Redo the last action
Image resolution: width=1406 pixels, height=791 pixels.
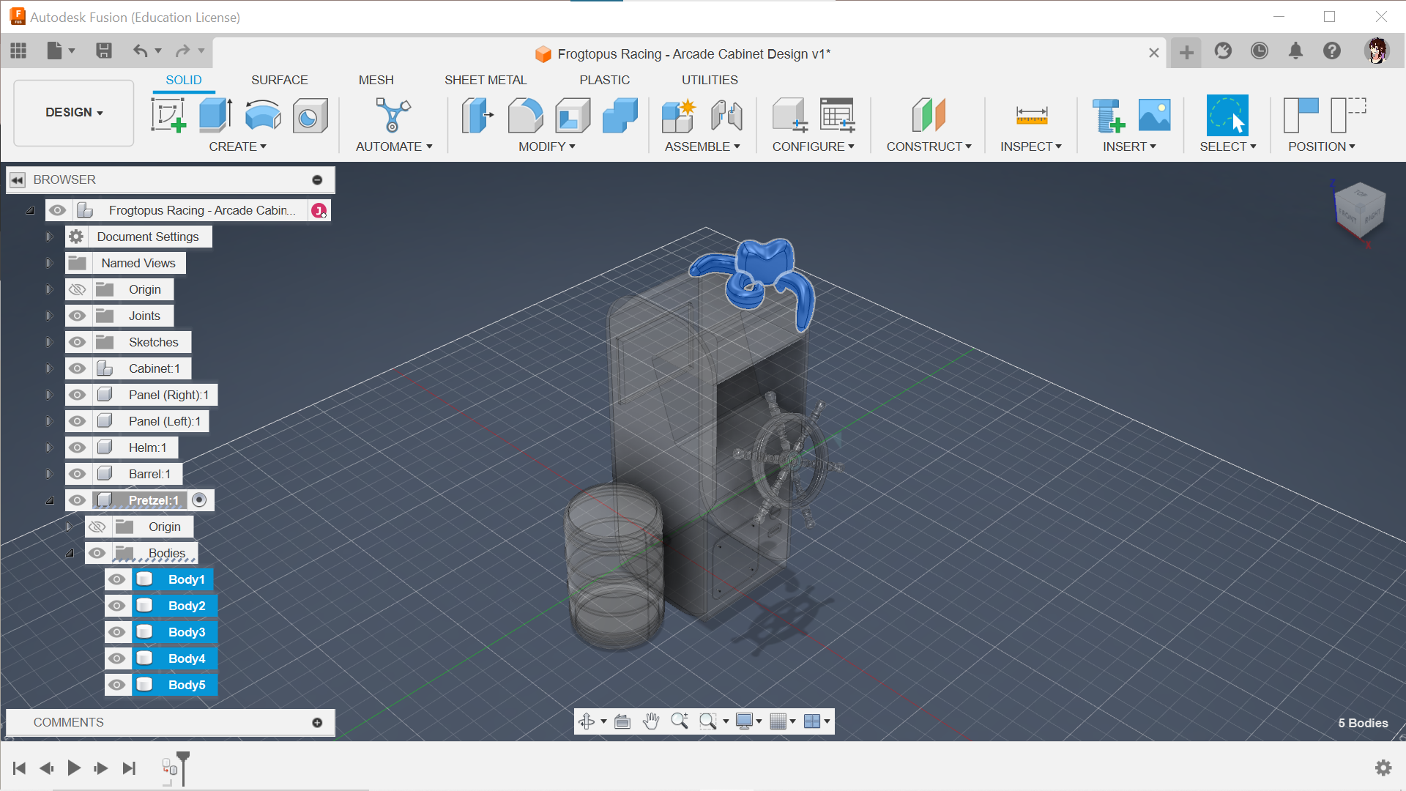183,51
